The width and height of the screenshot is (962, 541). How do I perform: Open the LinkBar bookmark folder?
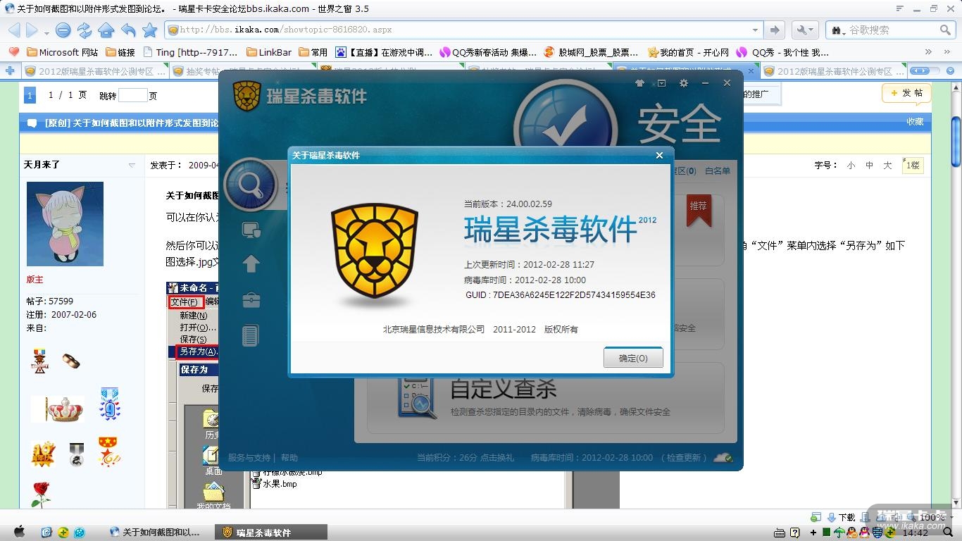point(269,52)
